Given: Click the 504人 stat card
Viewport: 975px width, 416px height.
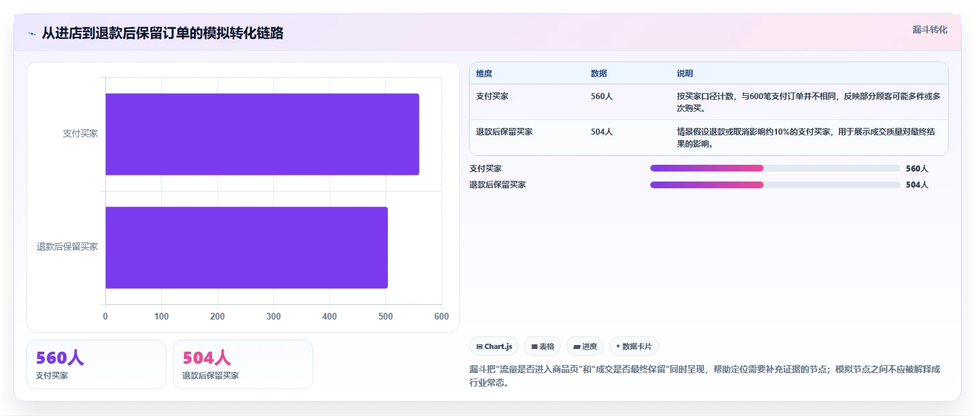Looking at the screenshot, I should 243,364.
